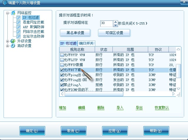Click the 网络监控 tree root label
This screenshot has width=188, height=140.
click(24, 13)
